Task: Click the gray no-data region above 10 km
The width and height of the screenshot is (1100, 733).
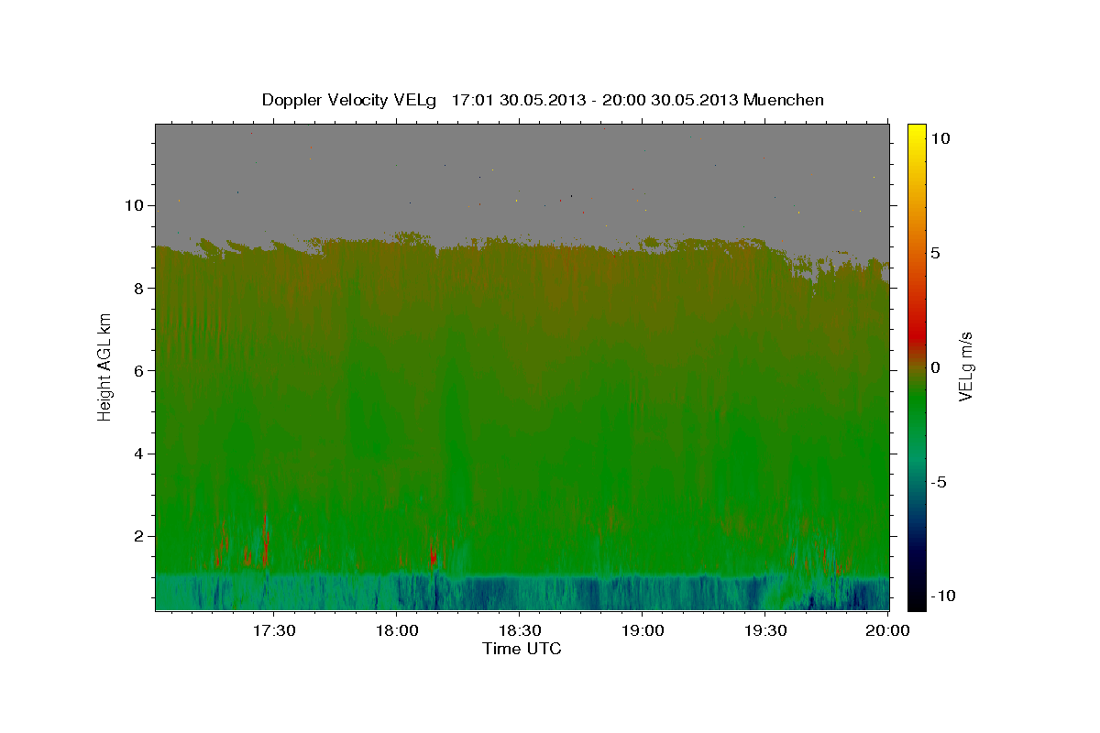Action: [522, 165]
